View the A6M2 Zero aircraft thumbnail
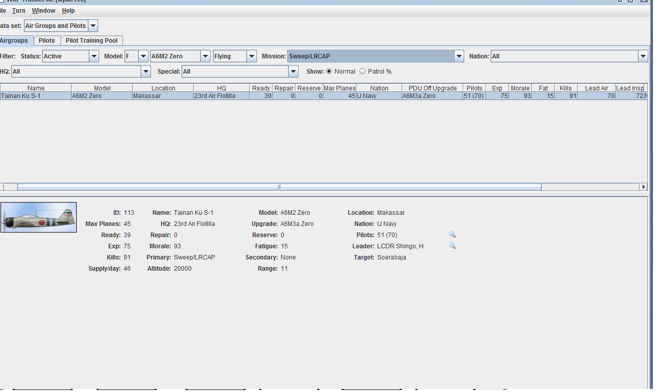 [39, 217]
